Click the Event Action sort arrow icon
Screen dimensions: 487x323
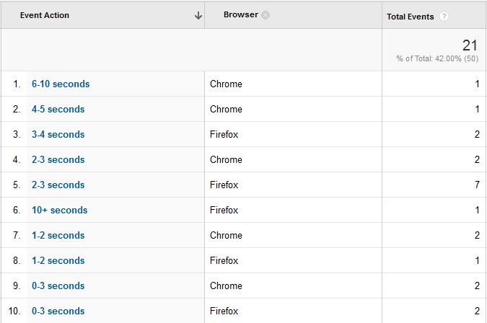point(198,16)
